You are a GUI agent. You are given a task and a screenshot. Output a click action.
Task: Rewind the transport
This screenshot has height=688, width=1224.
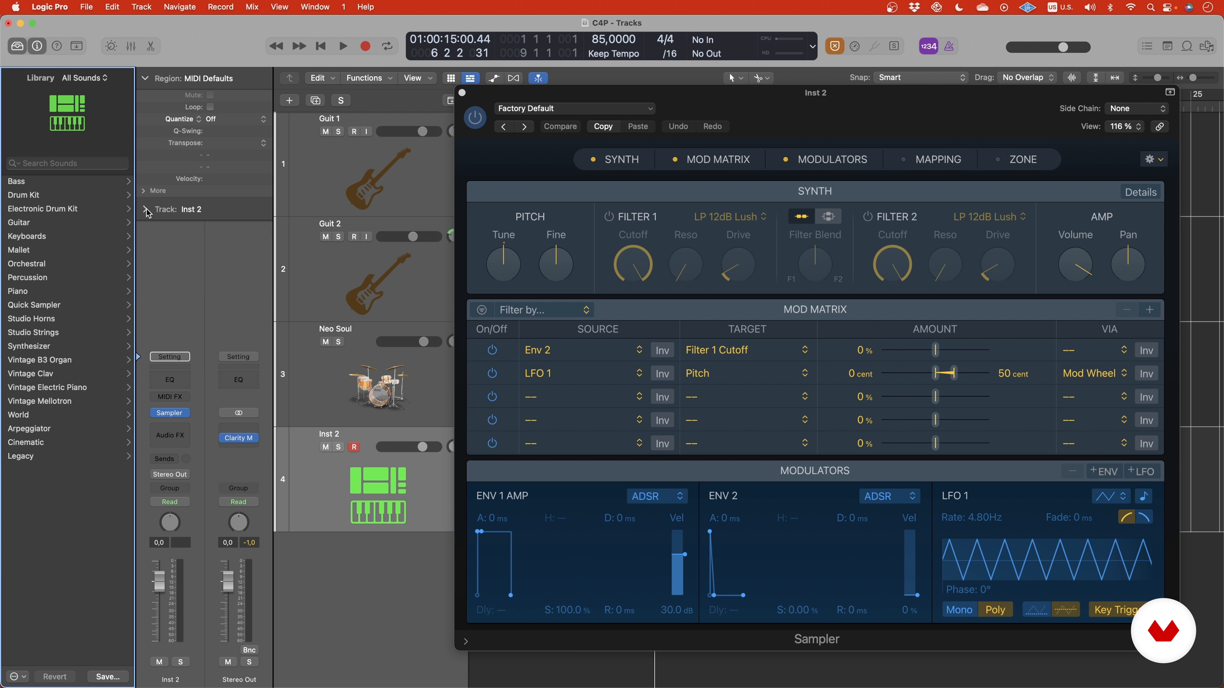pyautogui.click(x=276, y=46)
